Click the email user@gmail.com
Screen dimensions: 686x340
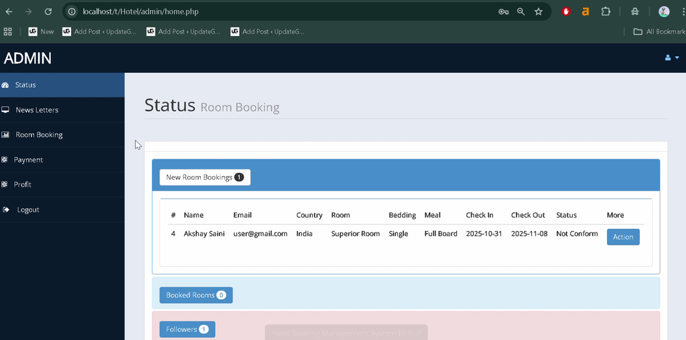261,234
